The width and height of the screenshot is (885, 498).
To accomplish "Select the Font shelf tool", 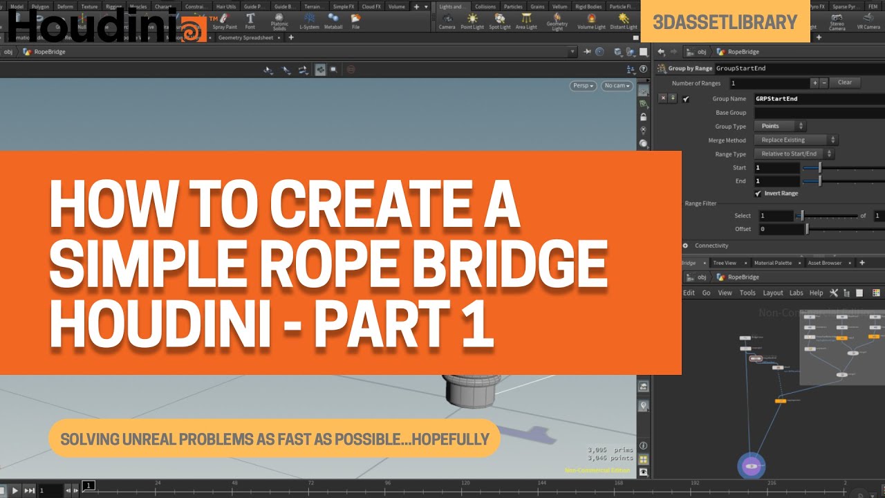I will 250,21.
